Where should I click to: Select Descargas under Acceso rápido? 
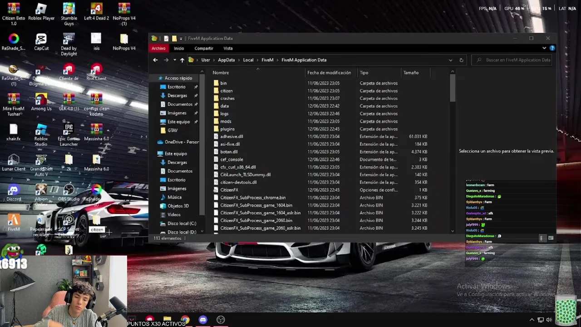(x=177, y=96)
